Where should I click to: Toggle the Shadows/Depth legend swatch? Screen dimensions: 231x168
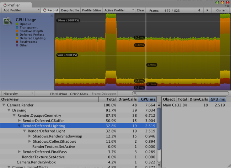pos(17,31)
